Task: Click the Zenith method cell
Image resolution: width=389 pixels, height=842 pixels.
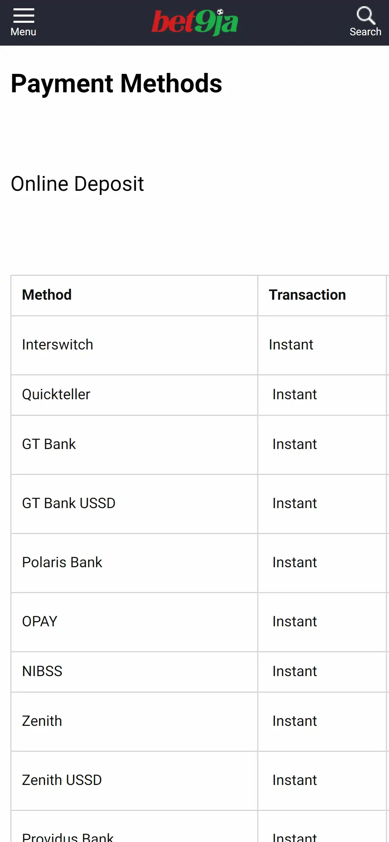Action: 42,721
